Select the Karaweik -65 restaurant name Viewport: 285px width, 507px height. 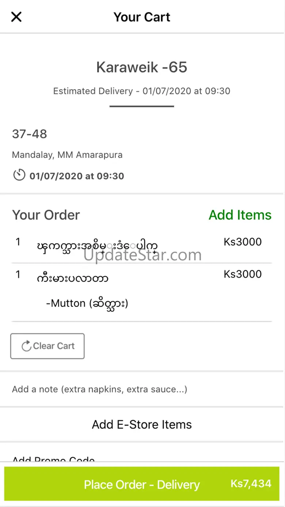142,67
